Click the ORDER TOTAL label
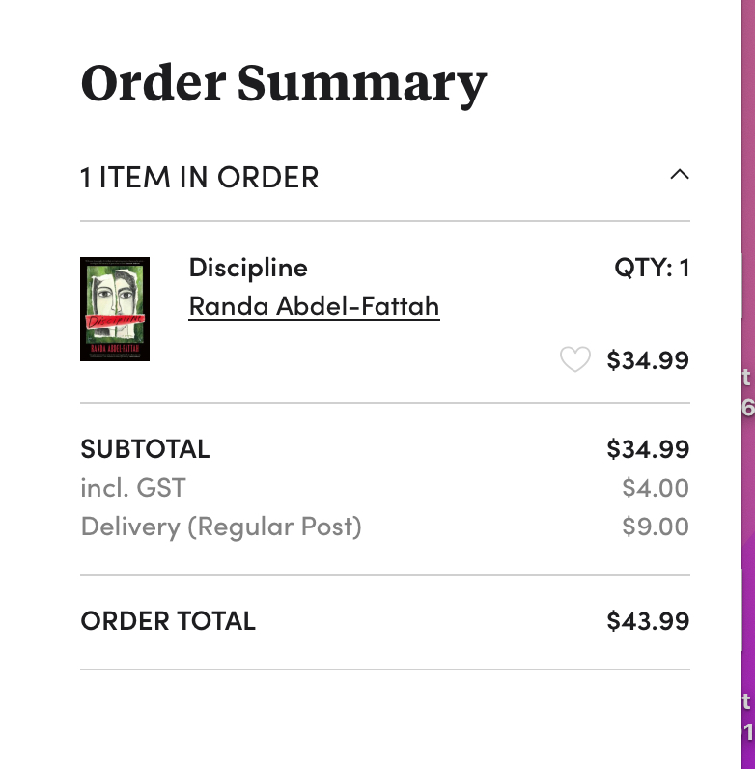The height and width of the screenshot is (769, 755). (168, 621)
